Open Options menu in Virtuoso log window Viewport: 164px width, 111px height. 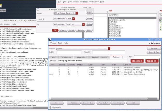coord(7,25)
